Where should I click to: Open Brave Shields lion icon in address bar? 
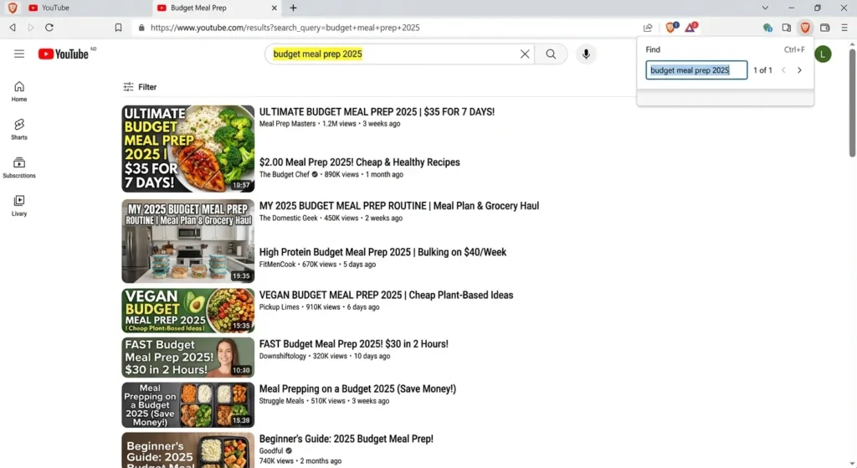[x=672, y=27]
